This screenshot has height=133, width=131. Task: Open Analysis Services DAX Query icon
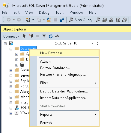(124, 20)
